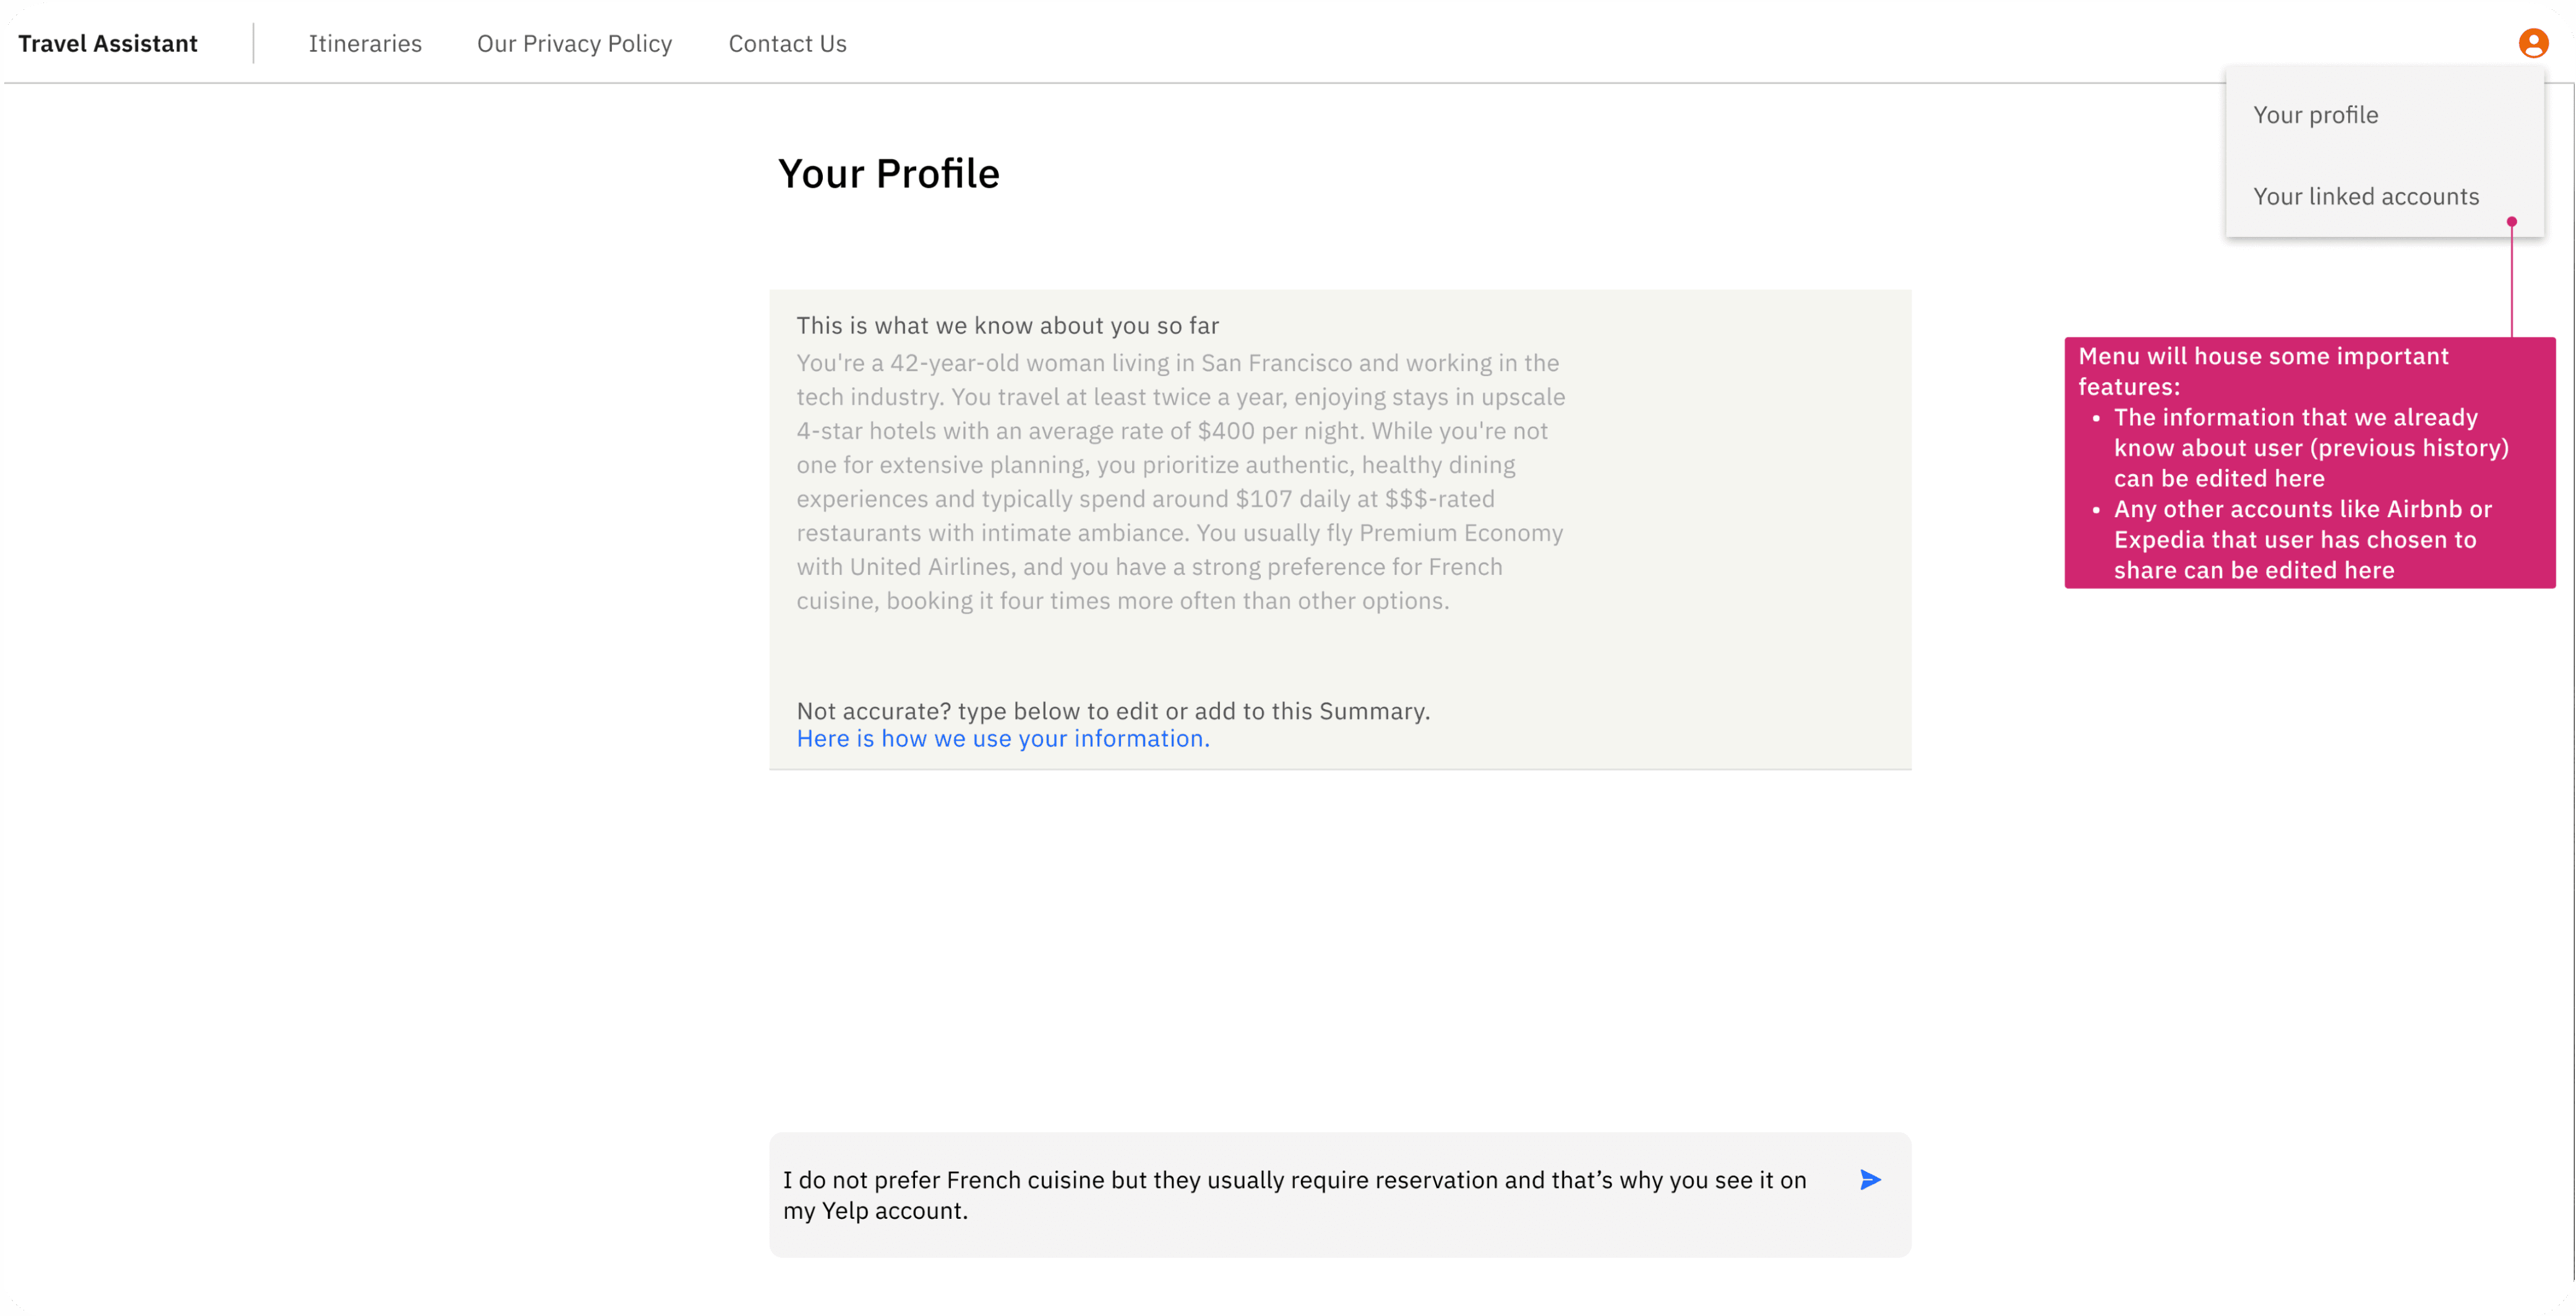The height and width of the screenshot is (1316, 2576).
Task: Click 'Not accurate? type below' instruction text
Action: [x=1113, y=711]
